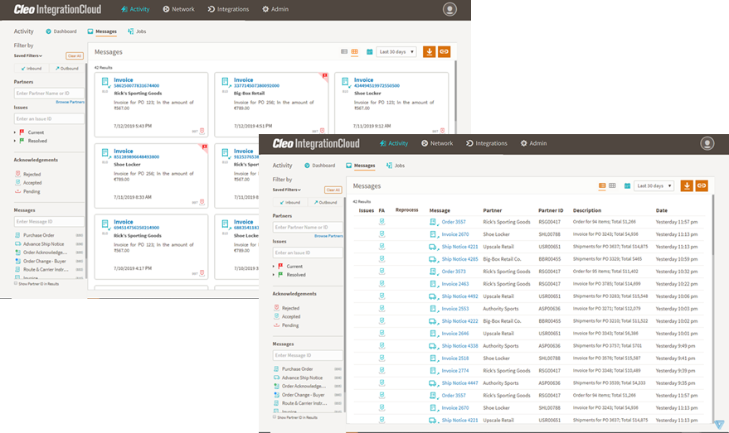Check Show Partner ID in Results in the back window
729x433 pixels.
click(16, 283)
